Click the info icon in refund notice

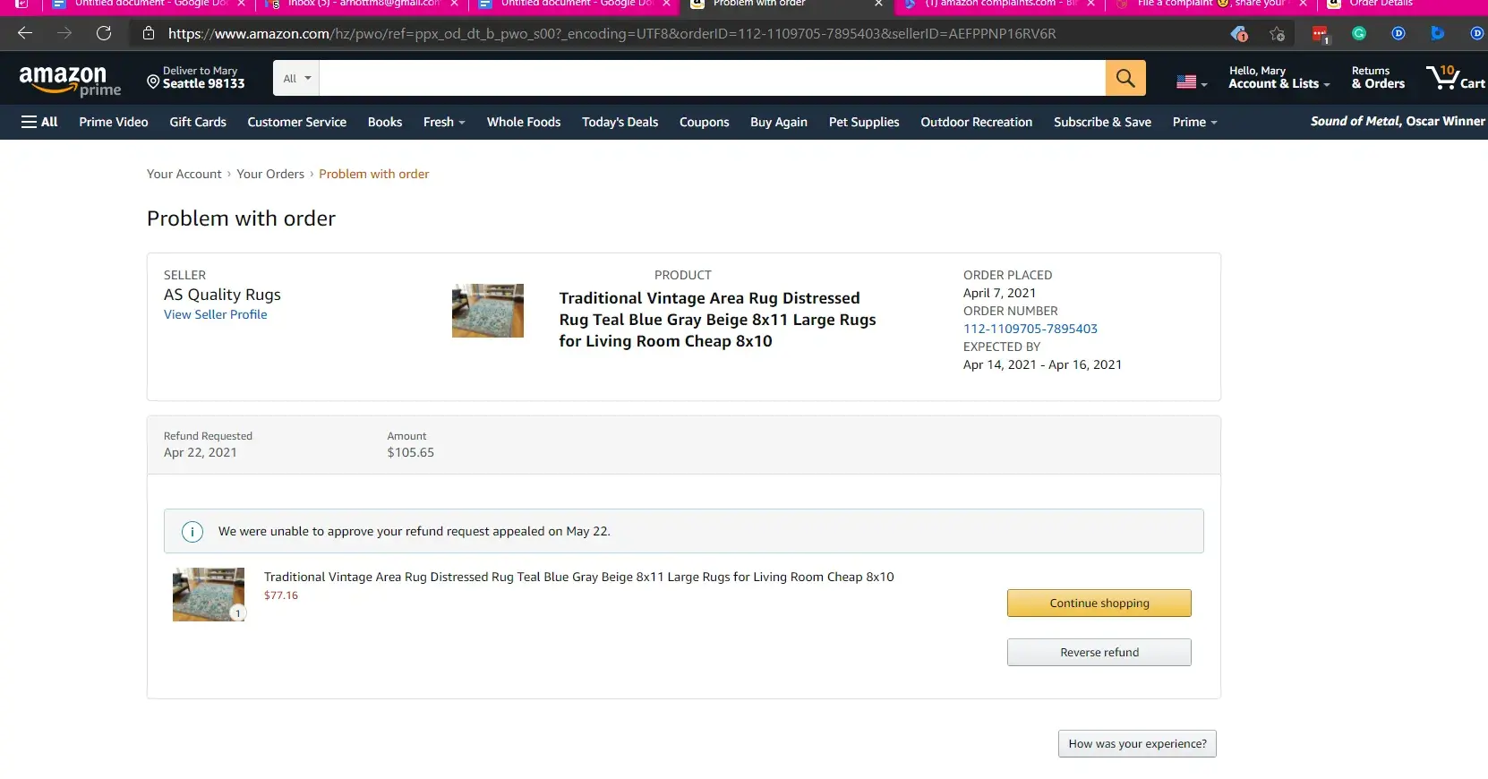[192, 532]
